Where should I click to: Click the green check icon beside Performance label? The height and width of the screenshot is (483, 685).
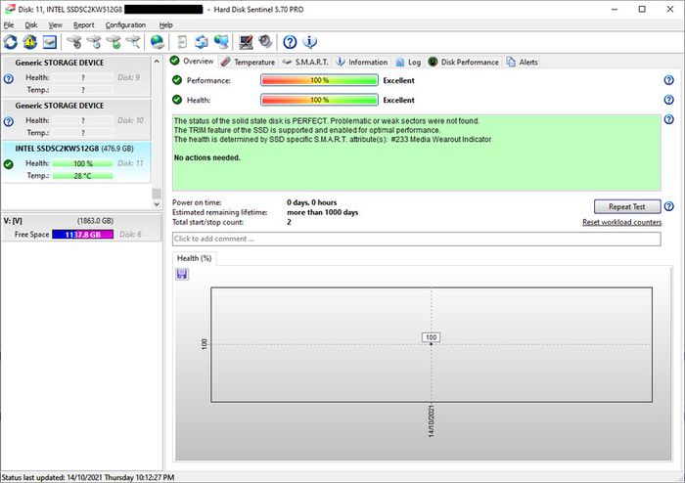click(x=177, y=80)
